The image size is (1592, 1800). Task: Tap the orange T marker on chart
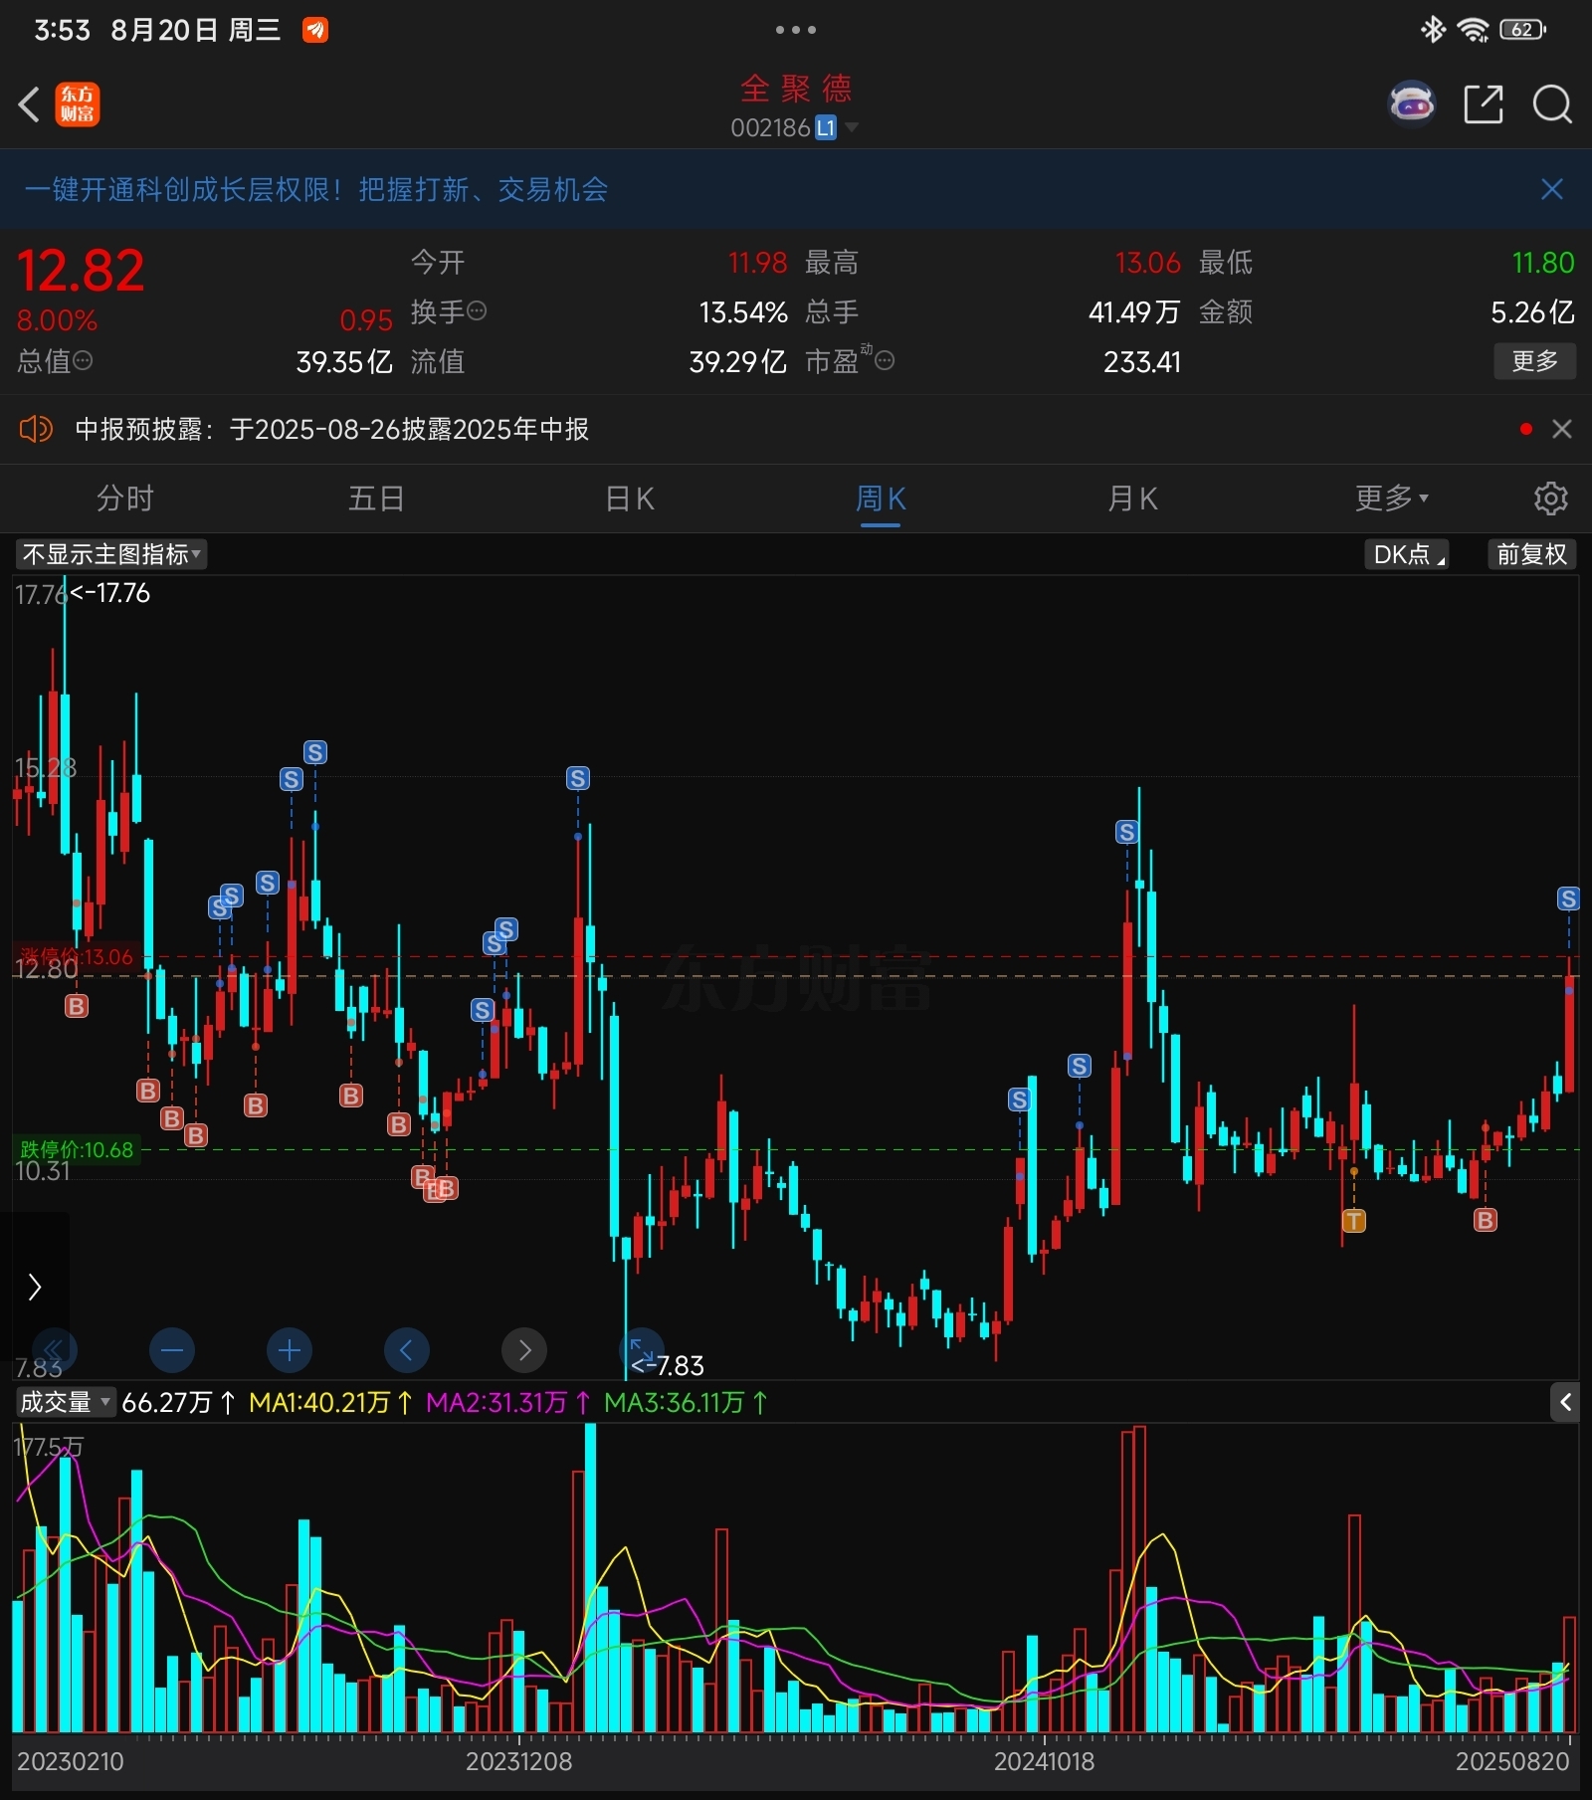[x=1354, y=1220]
